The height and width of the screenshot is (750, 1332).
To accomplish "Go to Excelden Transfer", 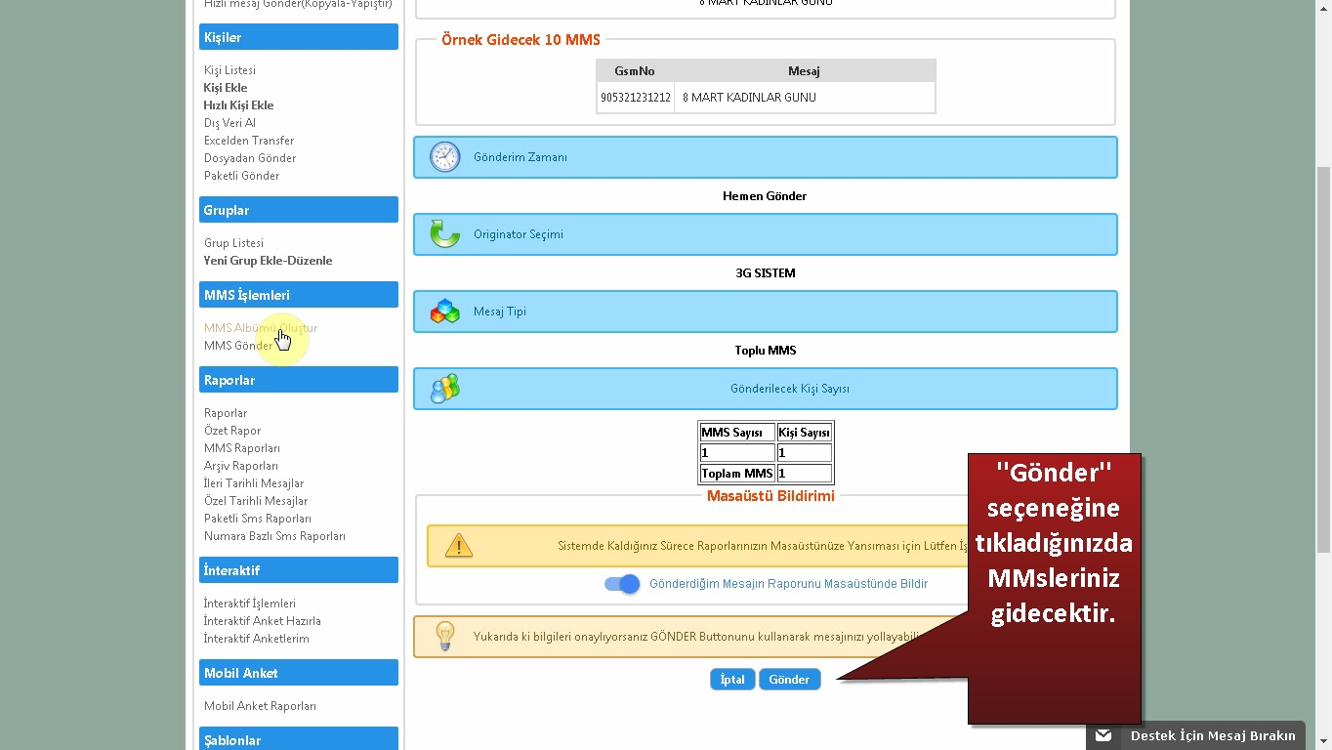I will [x=249, y=141].
